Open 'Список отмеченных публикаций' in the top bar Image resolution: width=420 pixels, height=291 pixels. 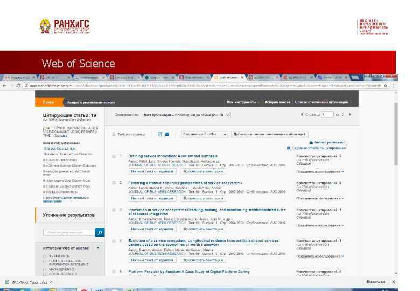click(x=321, y=102)
